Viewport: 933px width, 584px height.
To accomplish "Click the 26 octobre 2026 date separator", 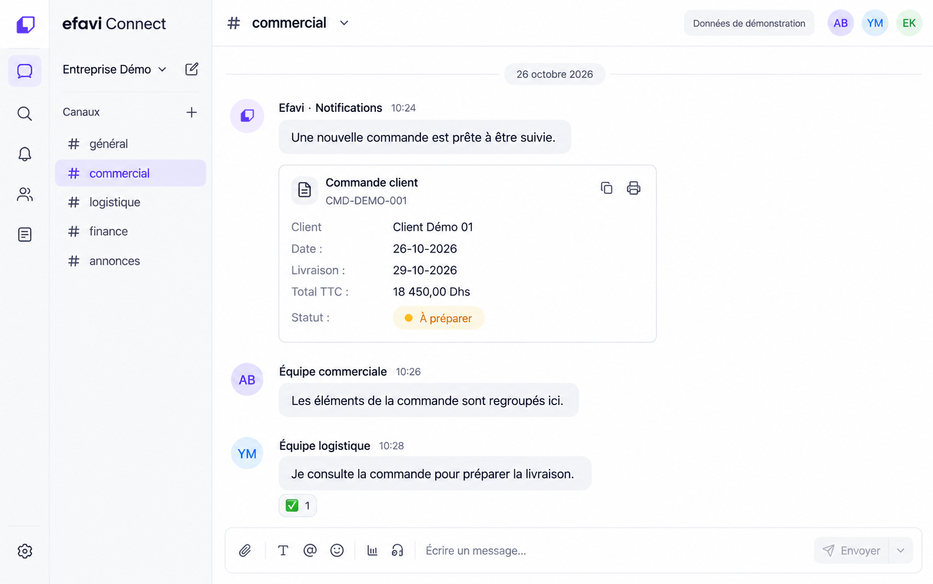I will point(555,74).
